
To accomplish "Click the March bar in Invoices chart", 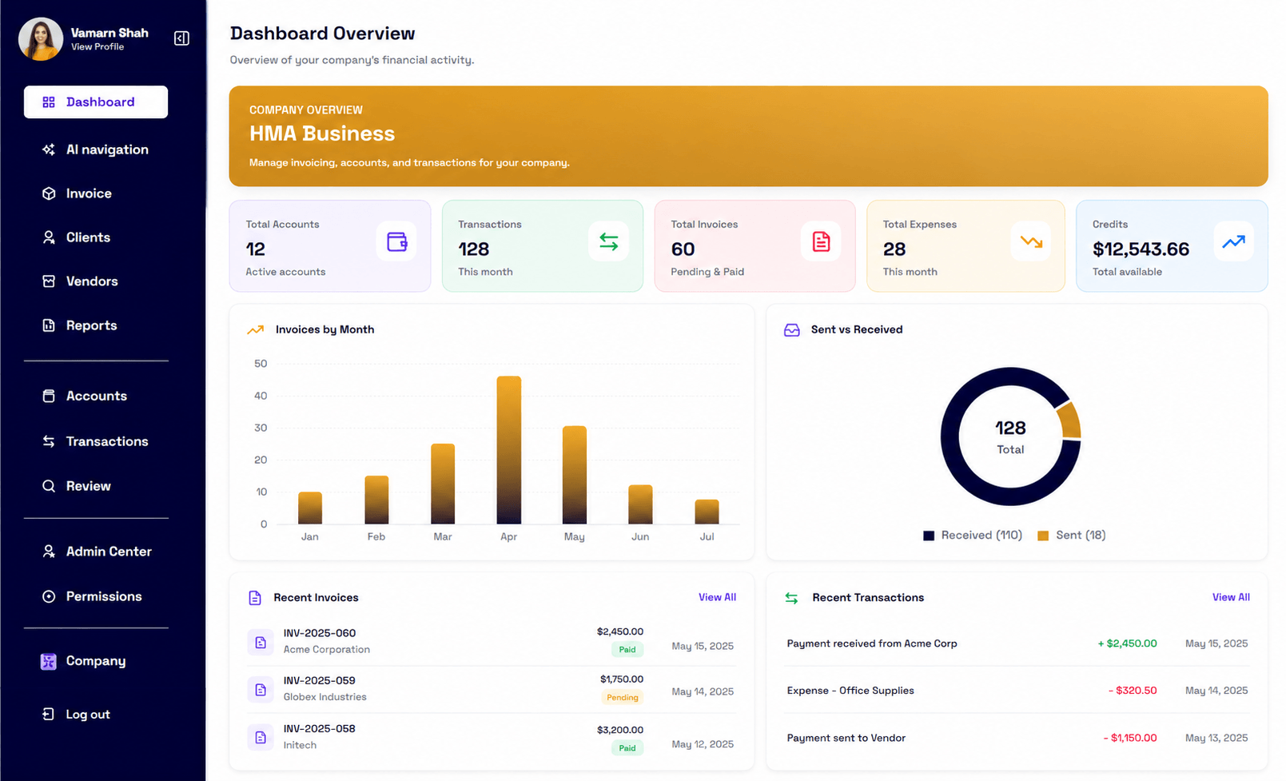I will click(x=443, y=484).
